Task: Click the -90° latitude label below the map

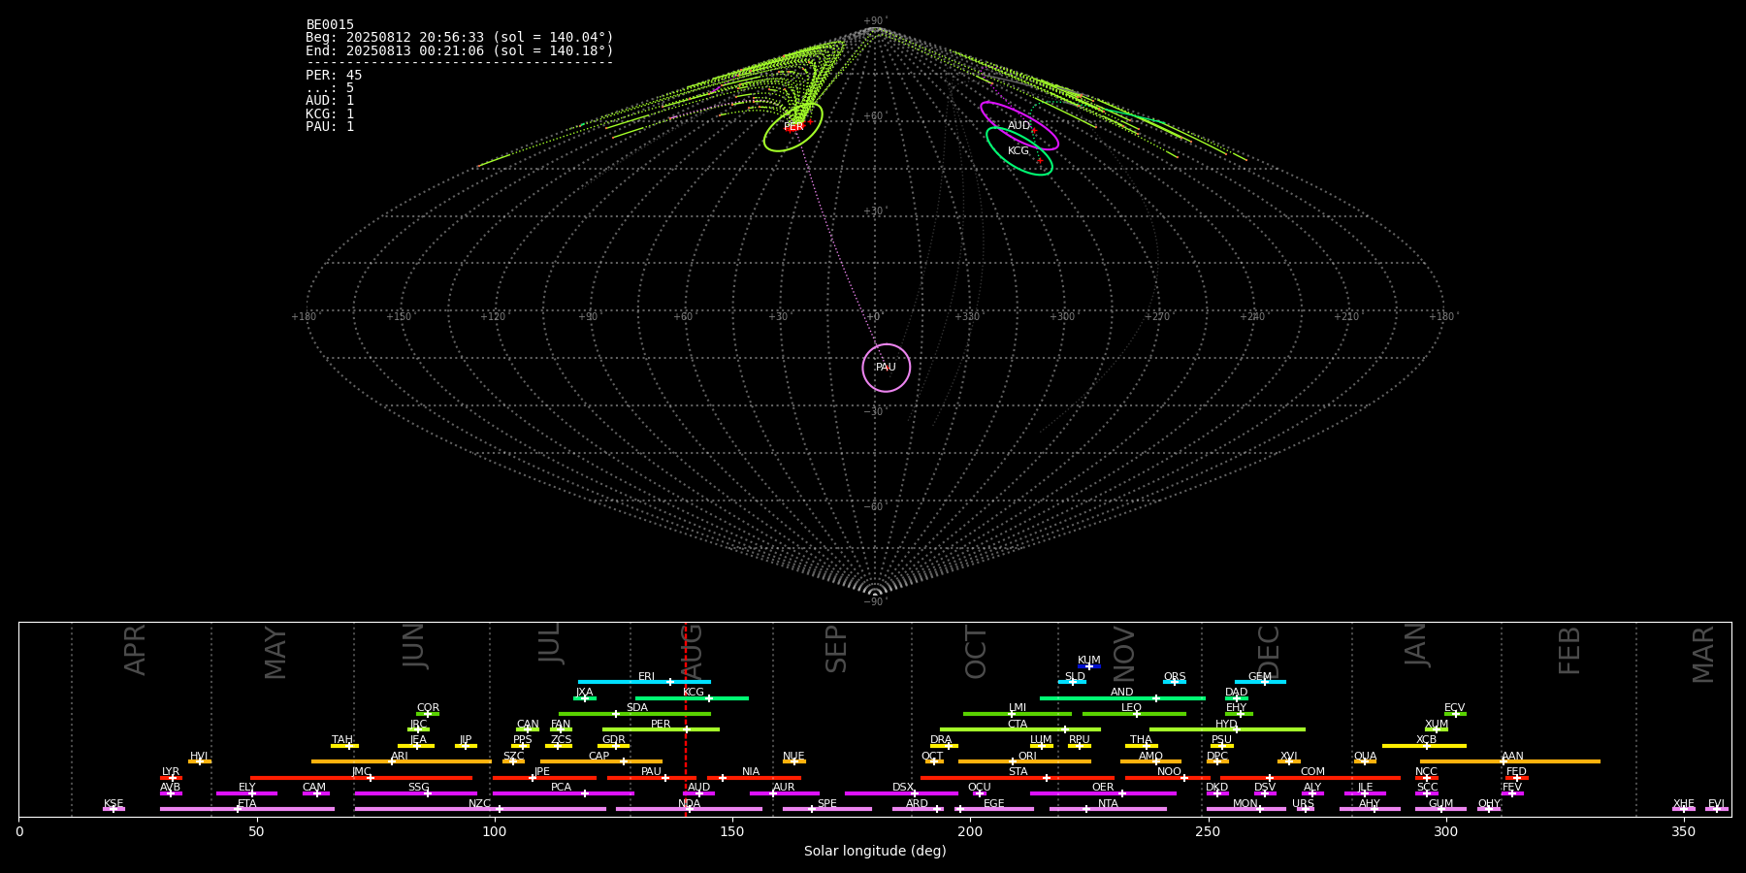Action: point(875,602)
